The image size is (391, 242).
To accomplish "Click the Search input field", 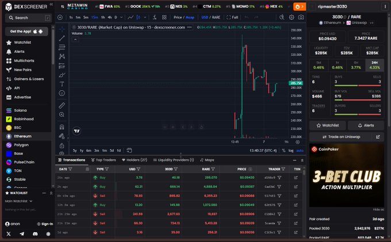I will tap(29, 18).
